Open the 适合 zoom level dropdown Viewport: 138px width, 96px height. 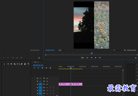[x=63, y=50]
